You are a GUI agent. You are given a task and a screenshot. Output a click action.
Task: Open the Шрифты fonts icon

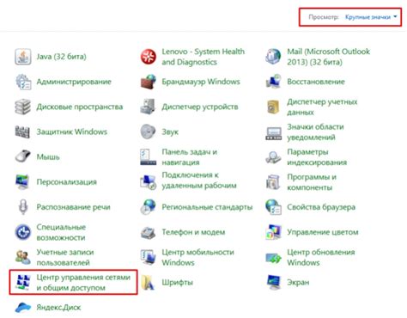149,282
